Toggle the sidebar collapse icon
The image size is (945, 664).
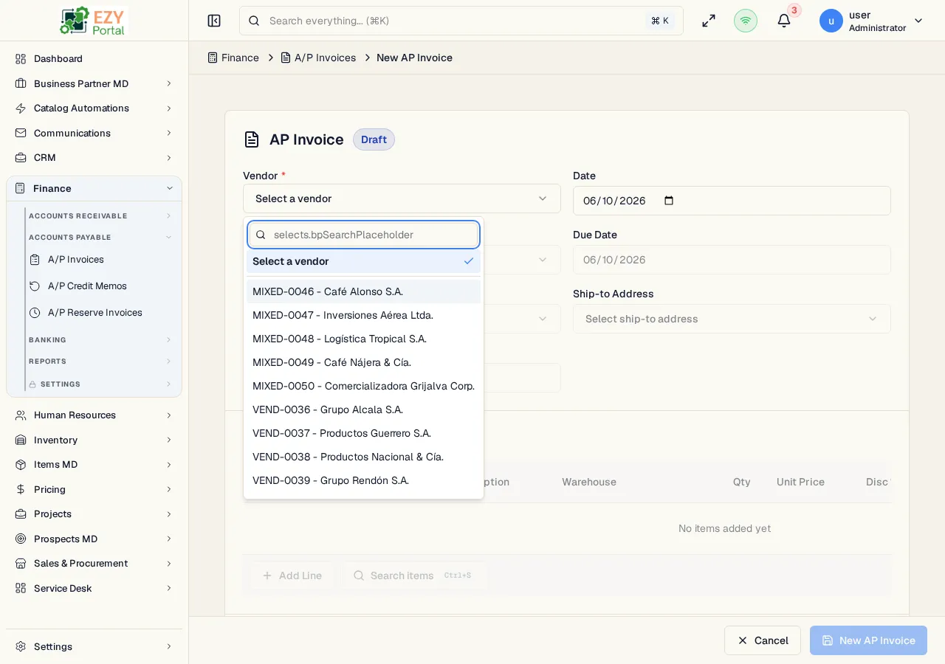(x=214, y=21)
